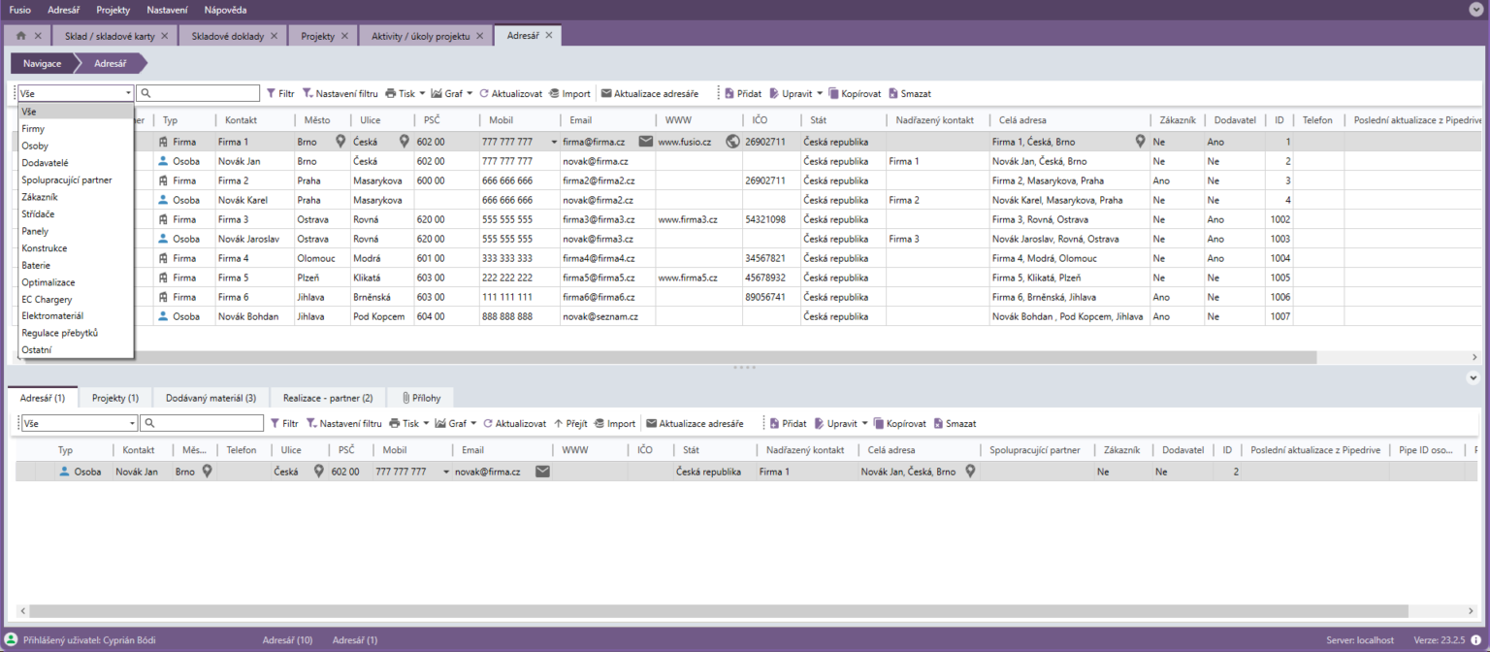Open the Nastavení menu
This screenshot has width=1490, height=652.
pos(168,10)
